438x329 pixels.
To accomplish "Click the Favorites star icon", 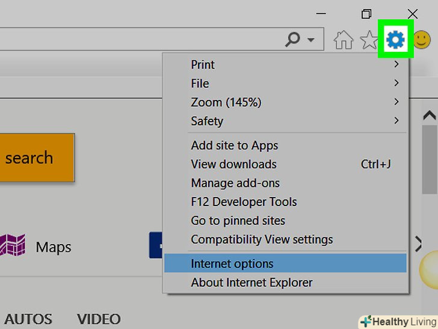I will (x=368, y=40).
